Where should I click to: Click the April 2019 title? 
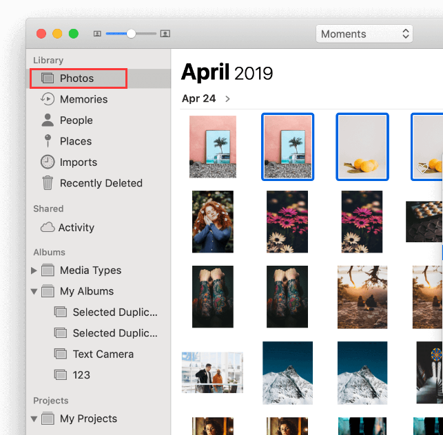click(227, 72)
